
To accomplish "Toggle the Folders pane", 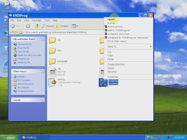I will pyautogui.click(x=62, y=26).
